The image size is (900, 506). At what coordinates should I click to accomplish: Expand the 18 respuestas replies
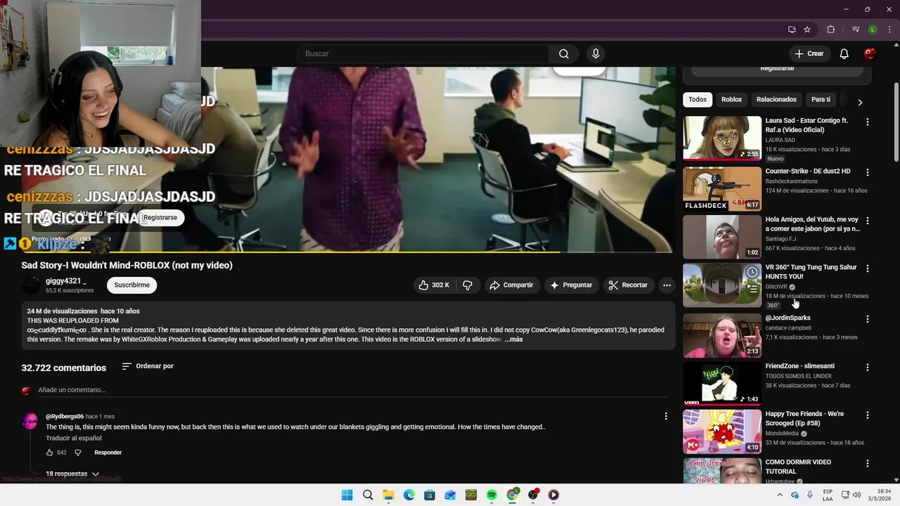coord(72,474)
